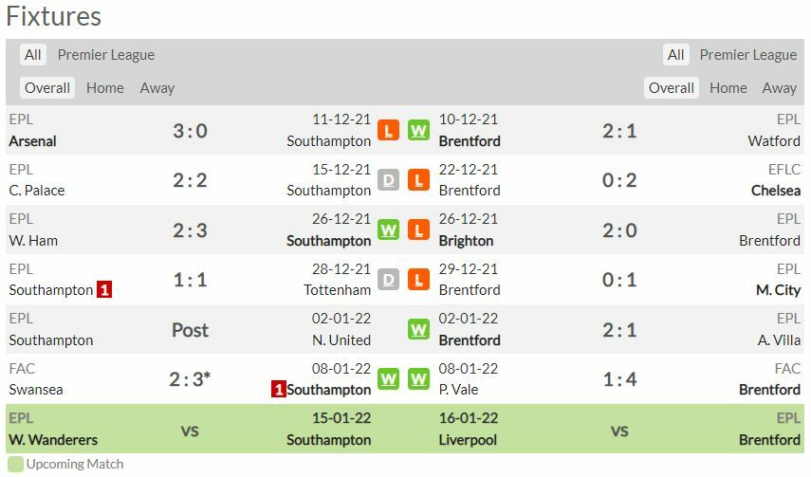Click orange L badge for Brentford–Chelsea result
Viewport: 811px width, 477px height.
(x=418, y=180)
